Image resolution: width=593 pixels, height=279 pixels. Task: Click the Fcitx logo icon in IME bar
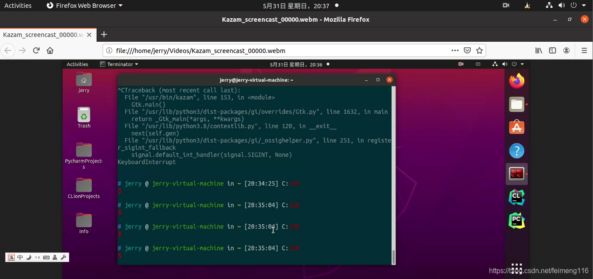click(x=11, y=257)
